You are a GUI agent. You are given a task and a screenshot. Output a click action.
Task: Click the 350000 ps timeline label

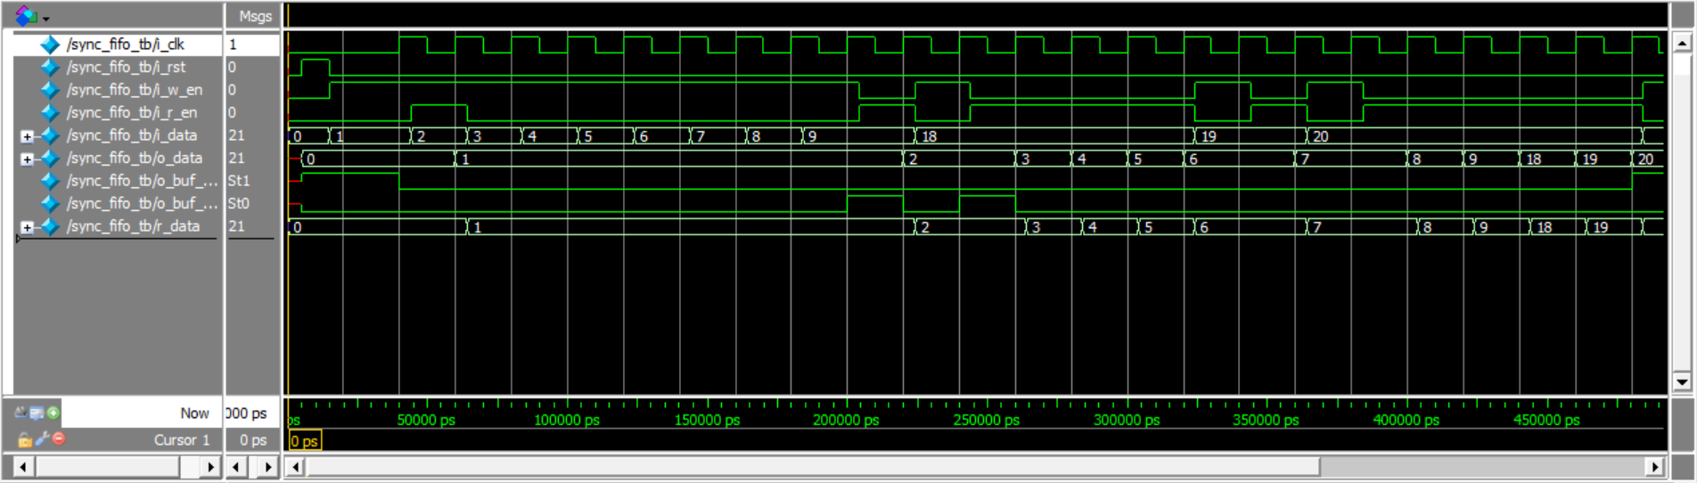click(x=1266, y=420)
